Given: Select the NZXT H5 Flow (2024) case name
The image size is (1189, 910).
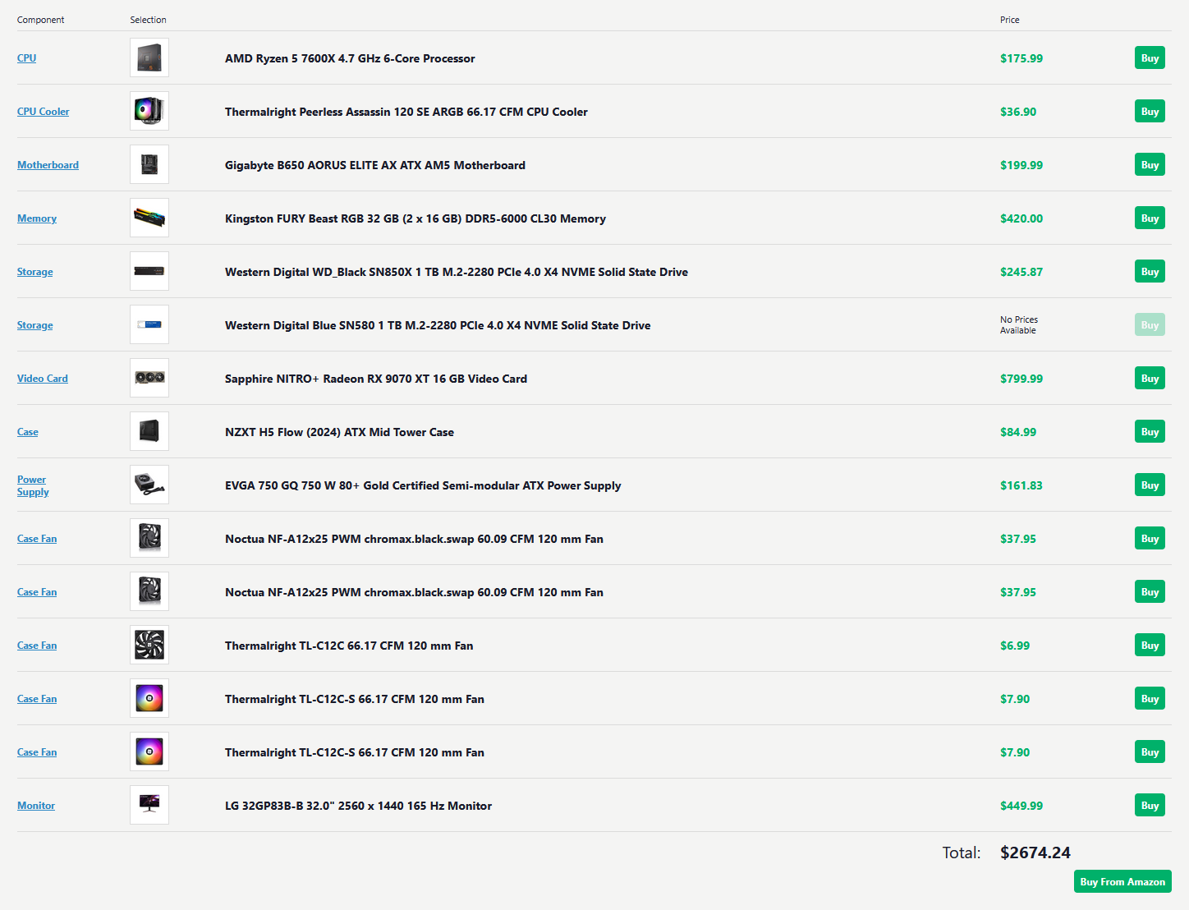Looking at the screenshot, I should click(339, 432).
